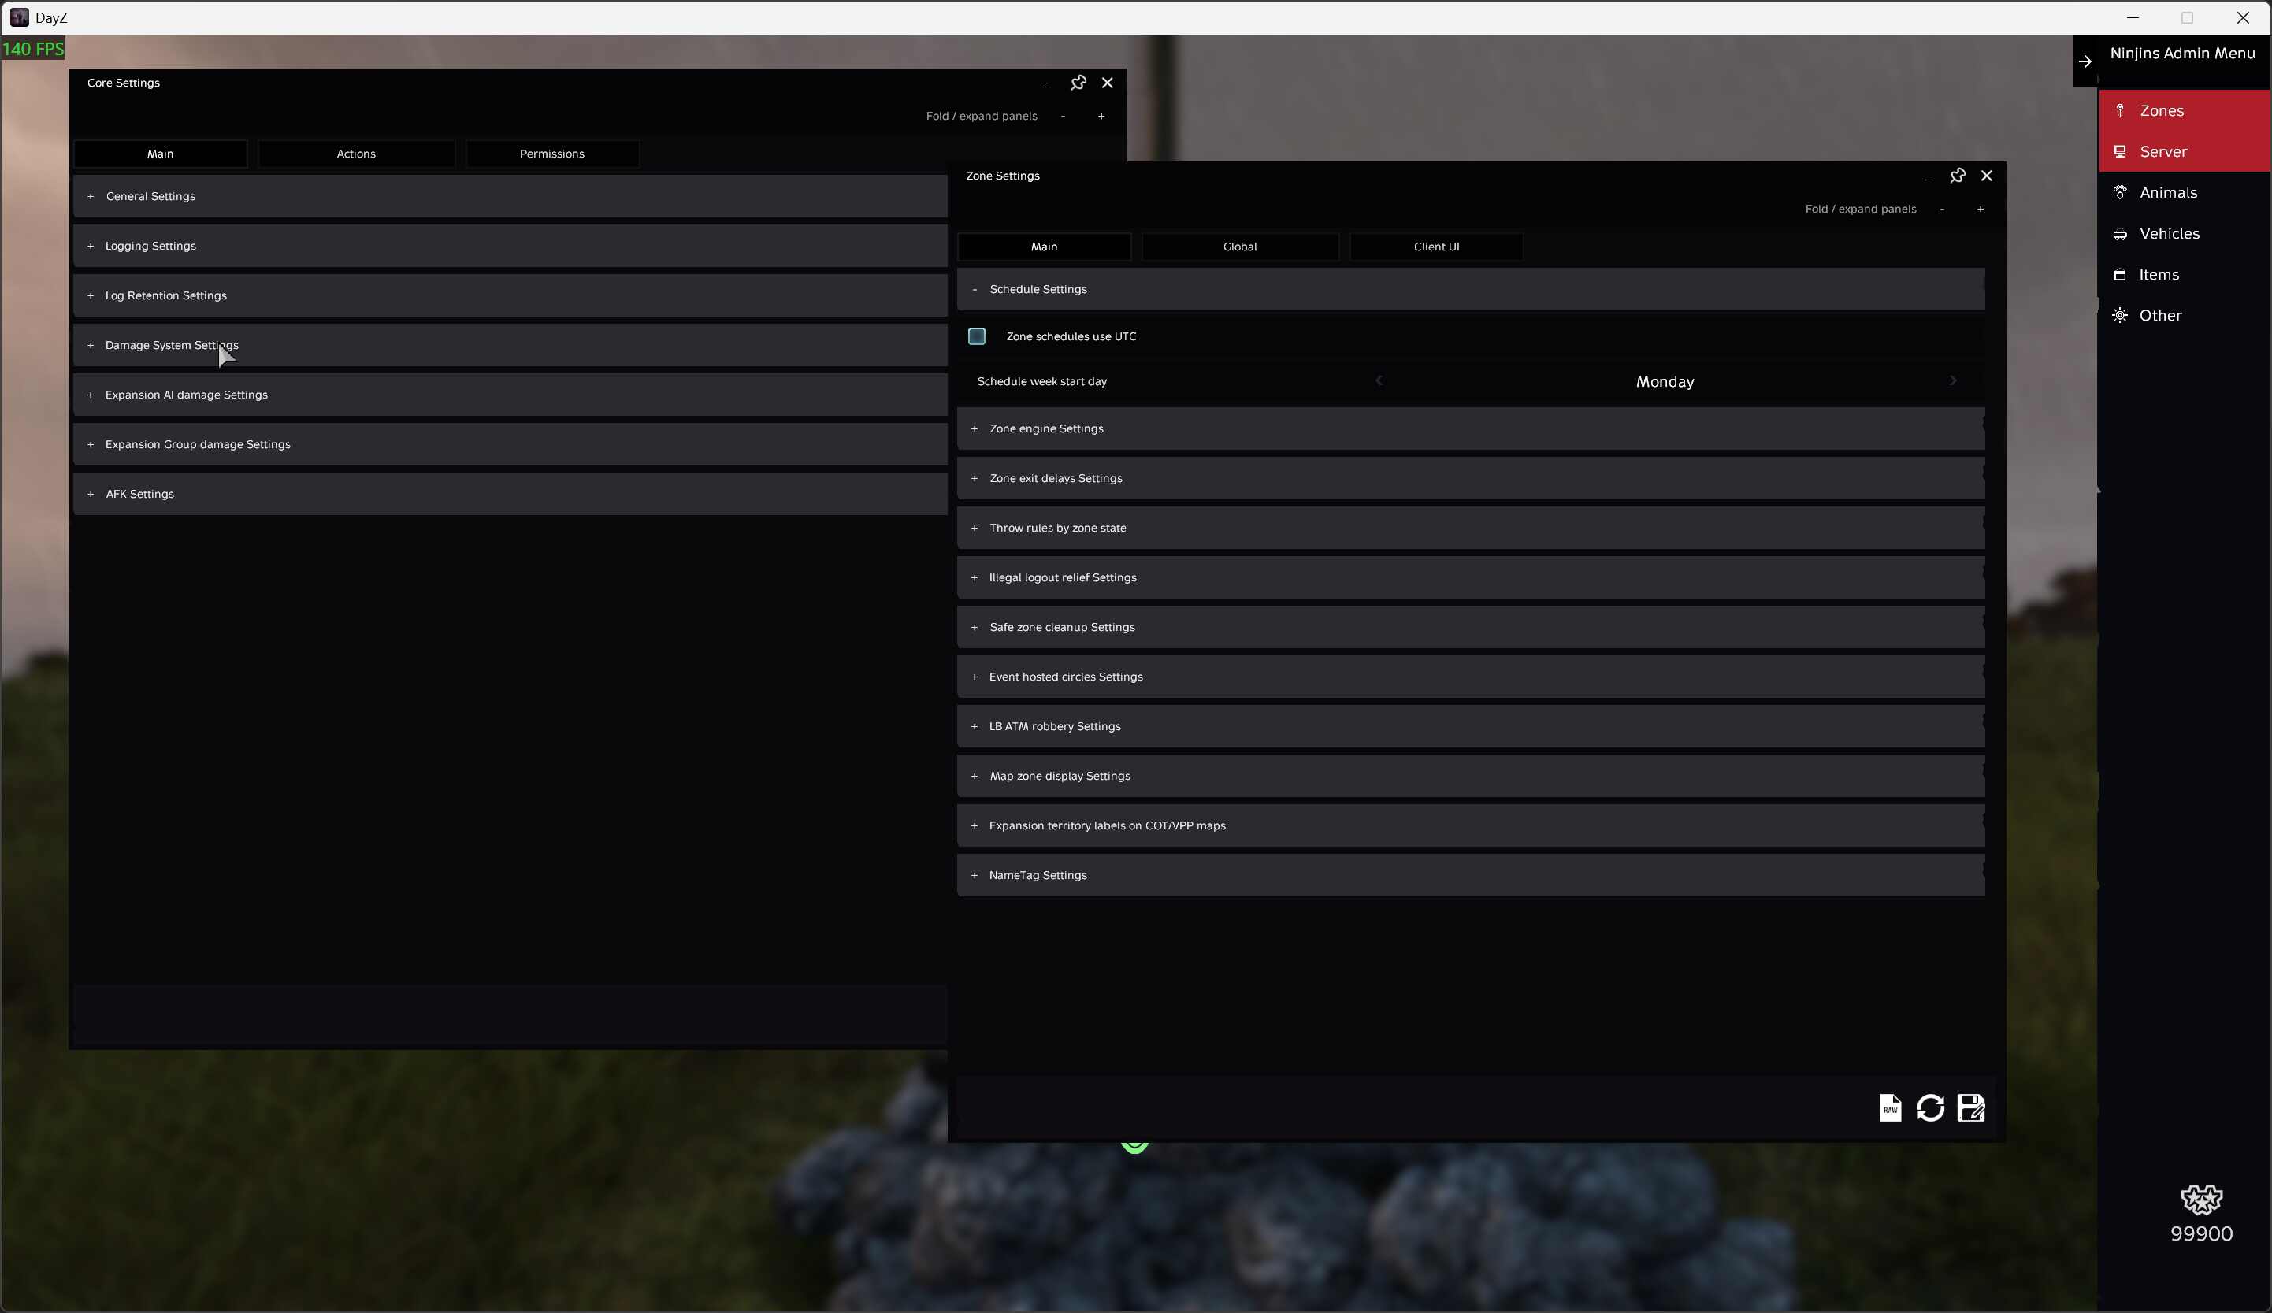This screenshot has width=2272, height=1313.
Task: Open Server section in admin menu
Action: click(2184, 151)
